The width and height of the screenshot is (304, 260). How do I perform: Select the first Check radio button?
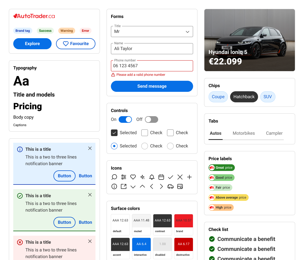(145, 146)
